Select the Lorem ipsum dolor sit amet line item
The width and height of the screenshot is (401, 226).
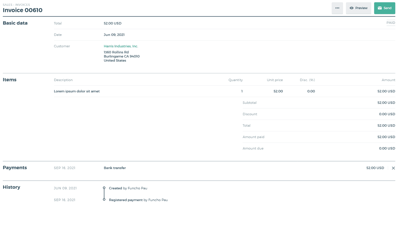pos(77,91)
